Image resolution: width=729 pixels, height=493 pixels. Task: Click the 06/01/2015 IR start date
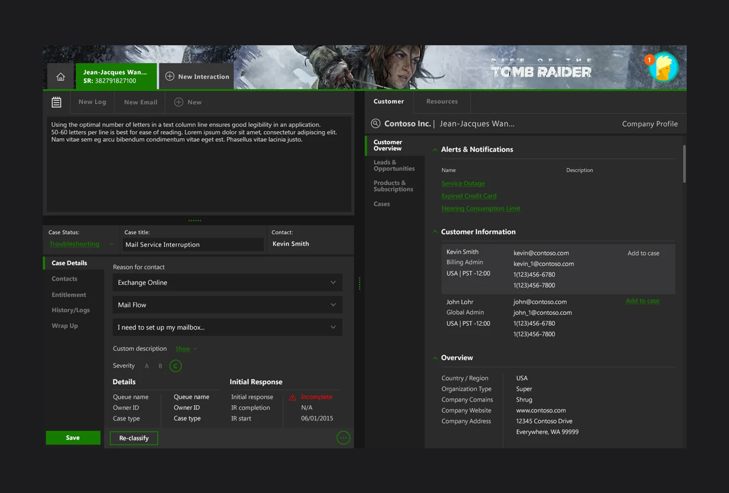(317, 418)
